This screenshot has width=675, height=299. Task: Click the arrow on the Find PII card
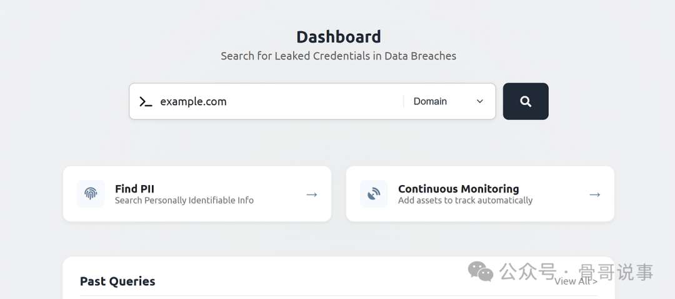click(x=312, y=195)
